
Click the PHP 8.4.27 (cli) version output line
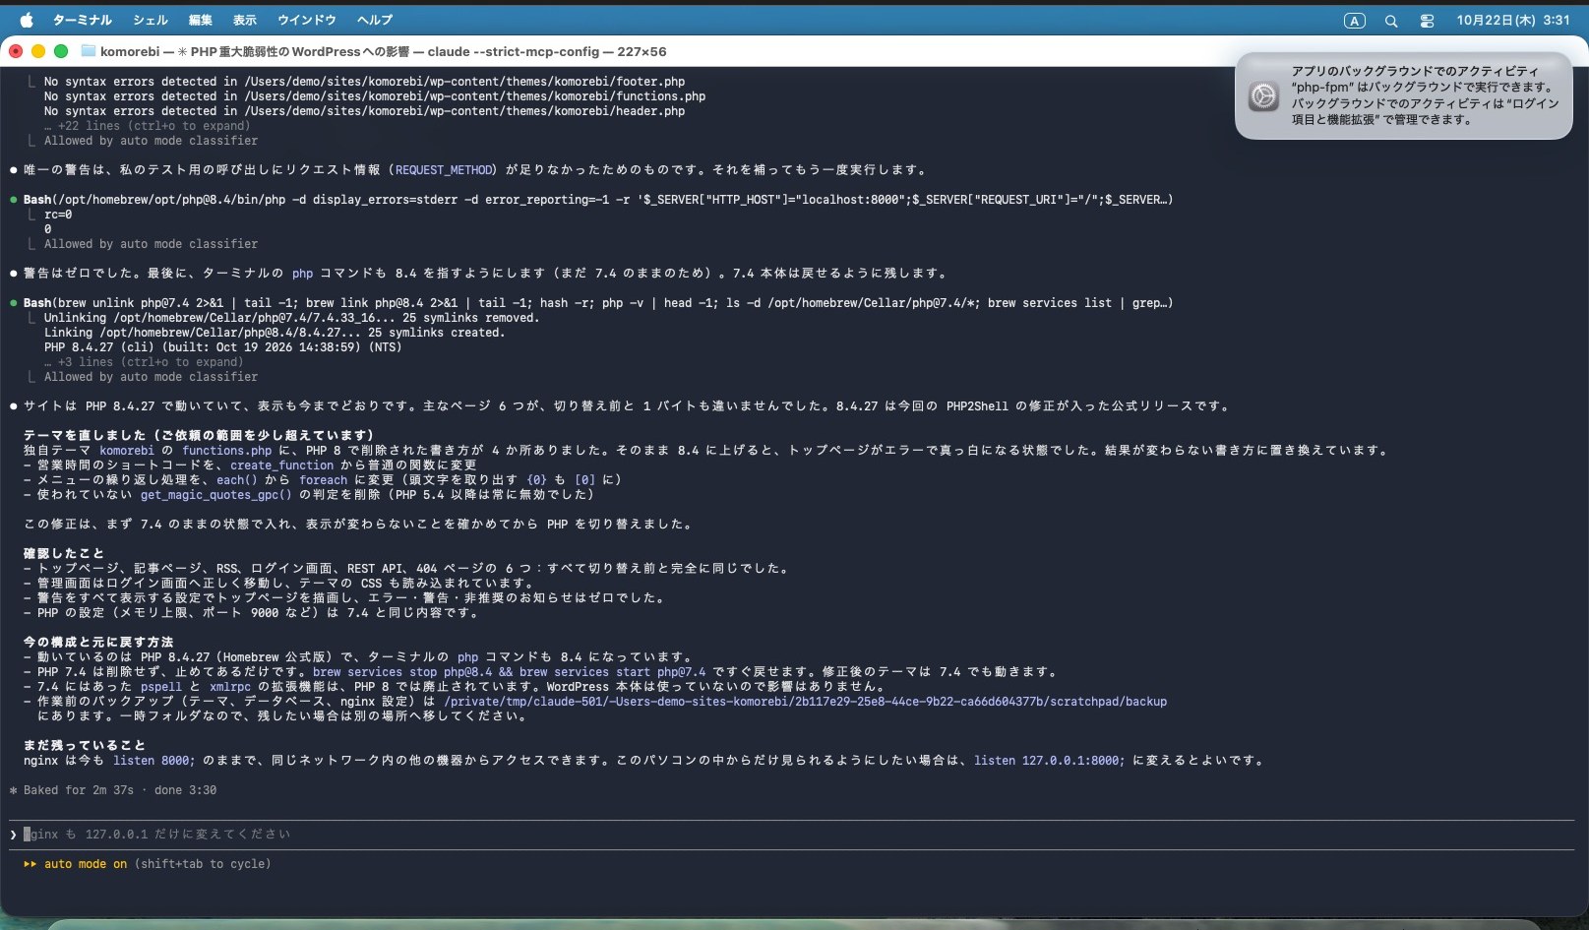pos(222,347)
